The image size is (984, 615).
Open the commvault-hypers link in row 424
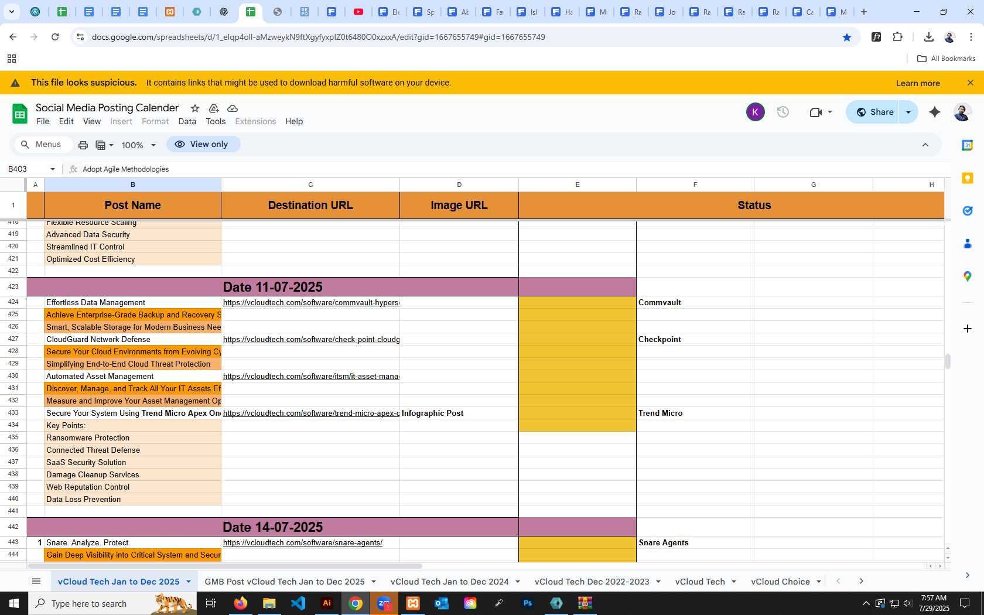coord(311,303)
